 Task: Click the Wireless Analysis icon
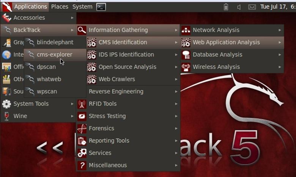coord(186,67)
